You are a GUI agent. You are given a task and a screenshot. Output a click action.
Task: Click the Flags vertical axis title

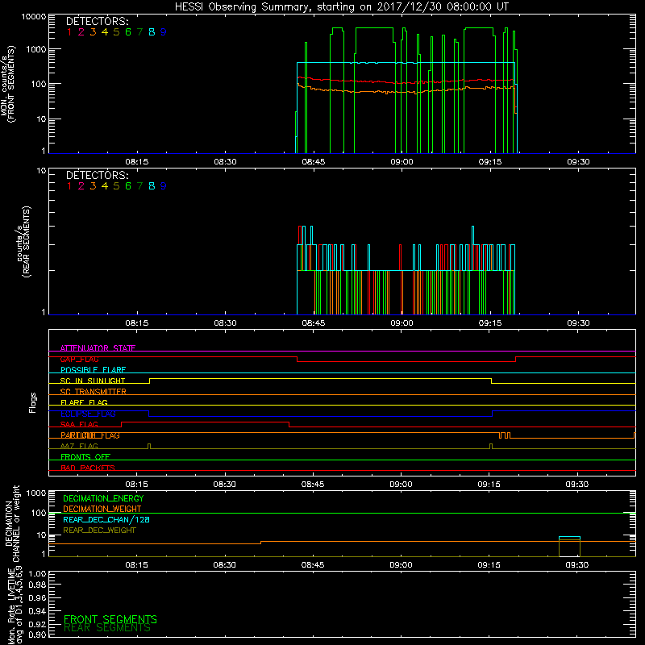[x=33, y=402]
